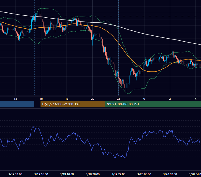201x177 pixels.
Task: Click the 18 hour axis label
Action: point(67,99)
